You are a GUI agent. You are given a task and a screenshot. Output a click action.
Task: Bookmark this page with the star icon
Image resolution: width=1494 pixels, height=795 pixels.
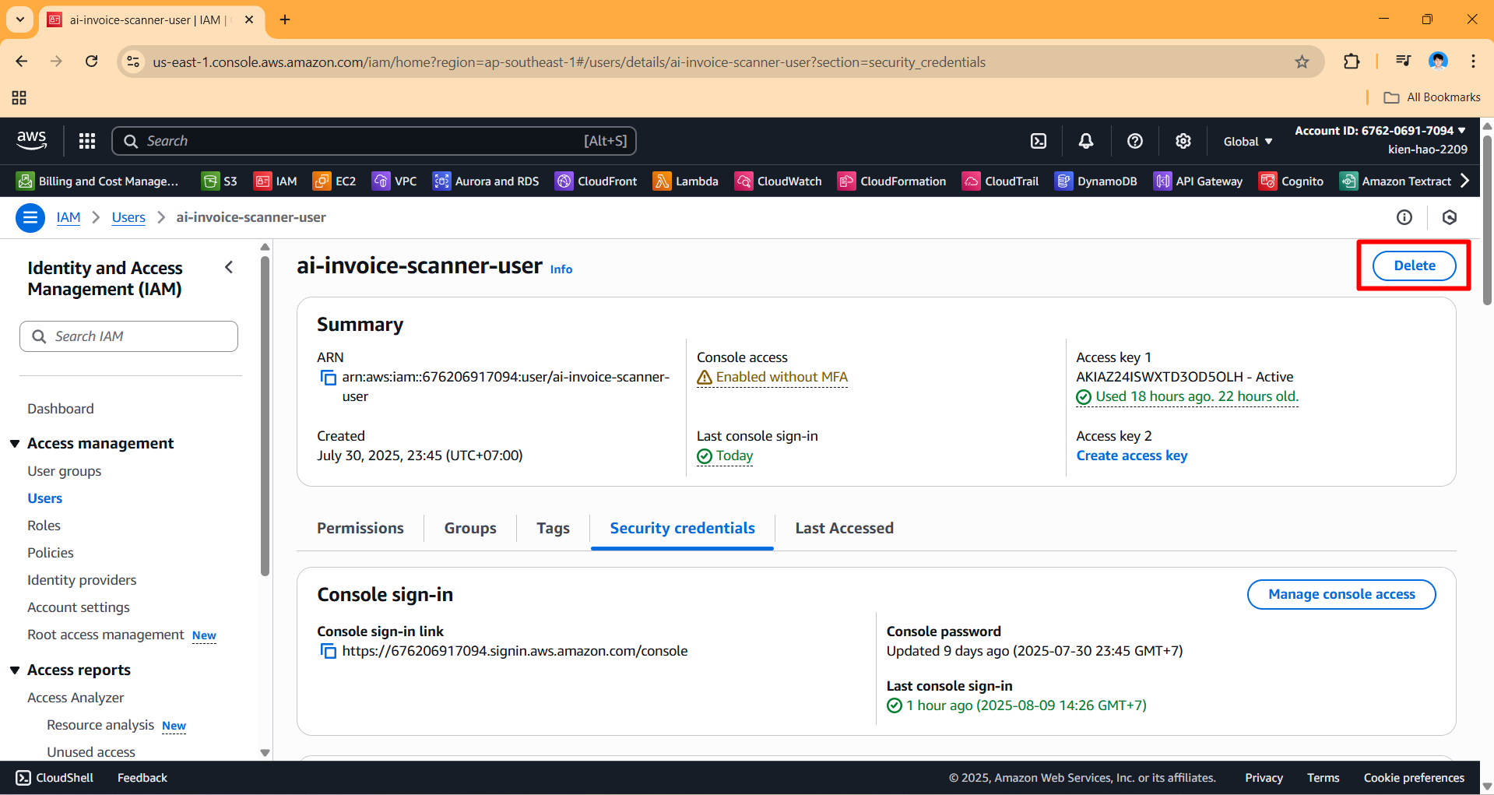(x=1302, y=62)
